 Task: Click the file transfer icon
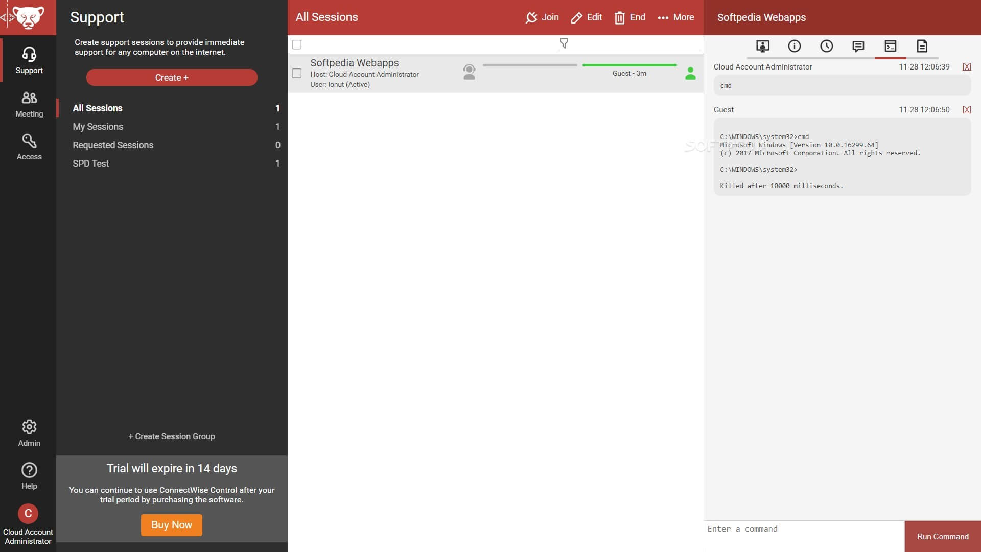(x=922, y=46)
